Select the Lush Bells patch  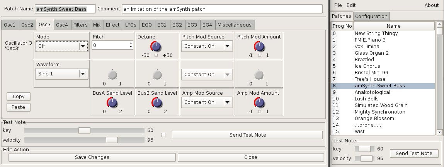(366, 99)
